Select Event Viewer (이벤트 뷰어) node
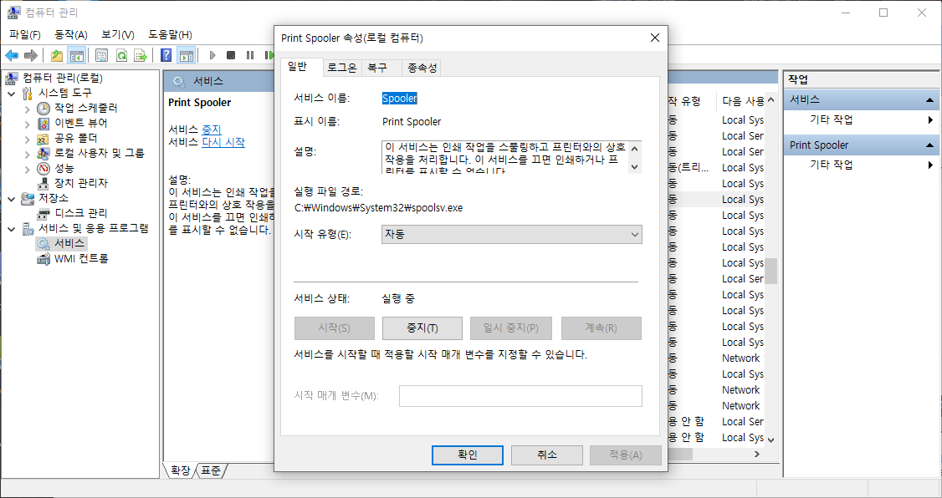 point(81,123)
